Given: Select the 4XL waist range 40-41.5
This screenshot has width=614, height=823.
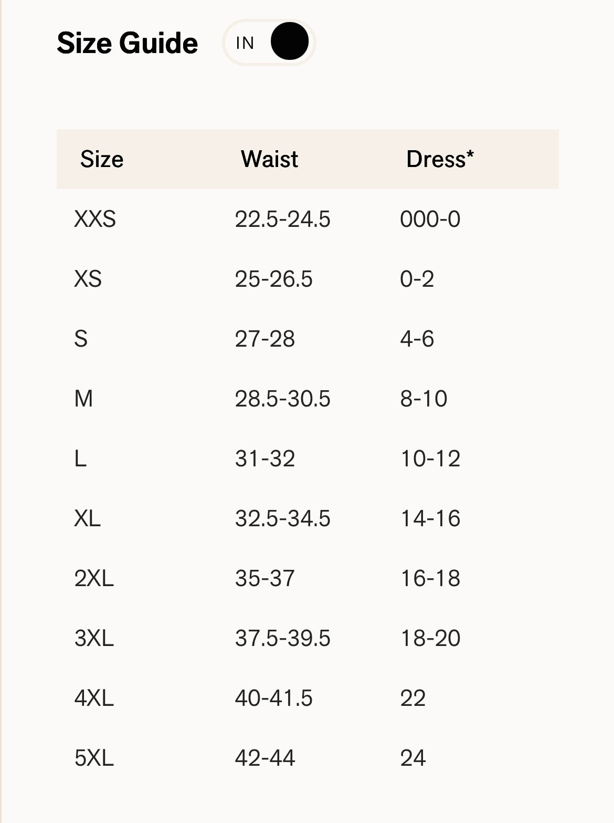Looking at the screenshot, I should (273, 698).
